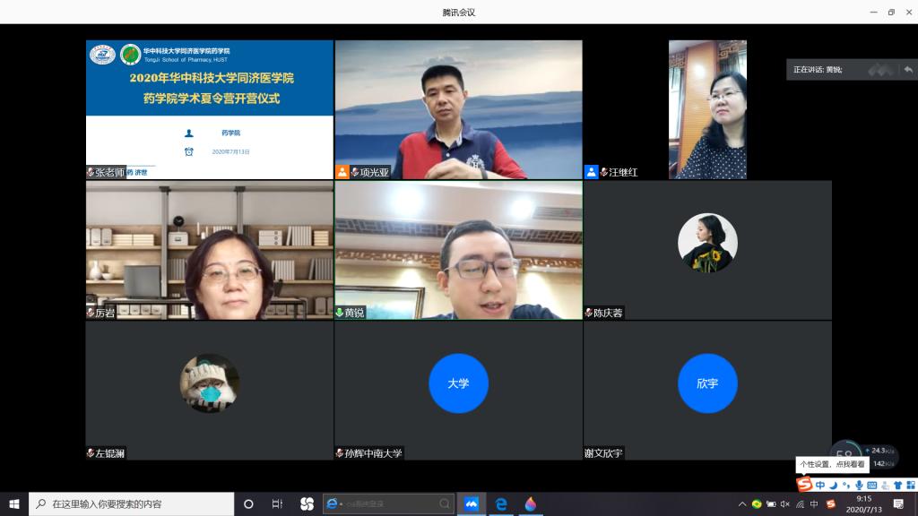Click the return arrow in the speaking bar

(907, 70)
